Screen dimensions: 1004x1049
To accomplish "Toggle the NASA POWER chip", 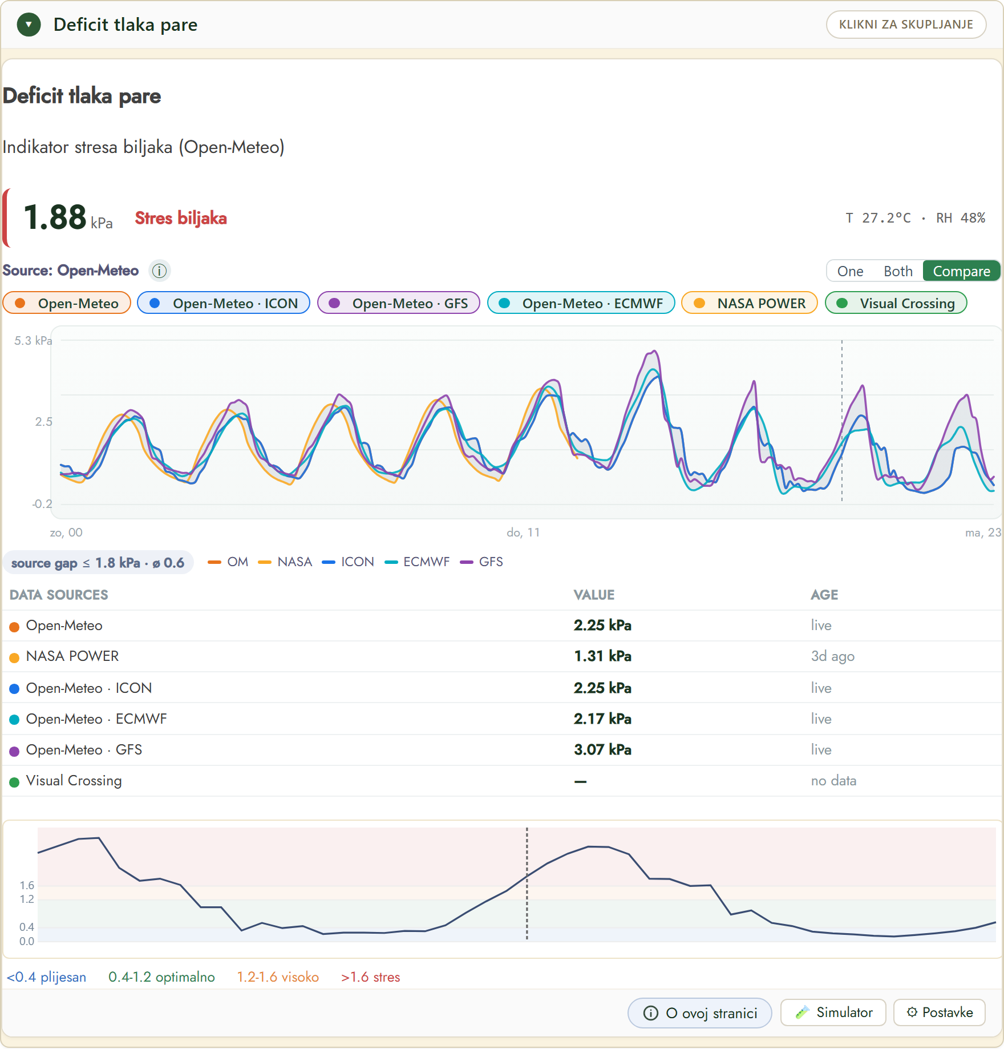I will pos(750,303).
